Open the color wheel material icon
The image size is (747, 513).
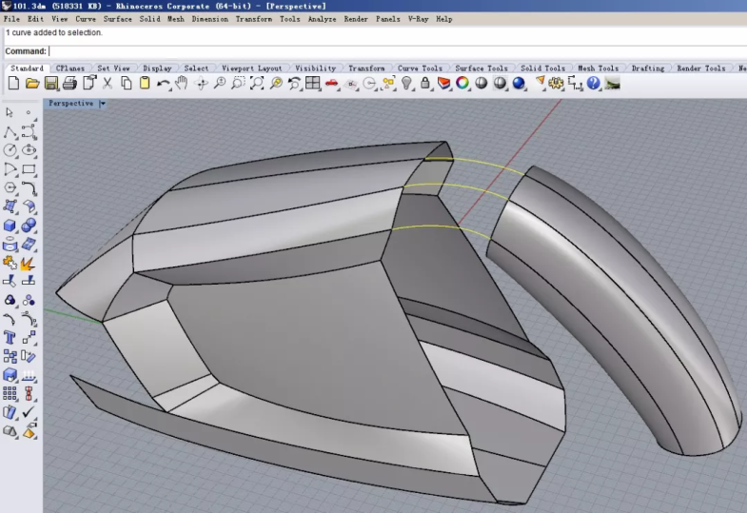462,84
